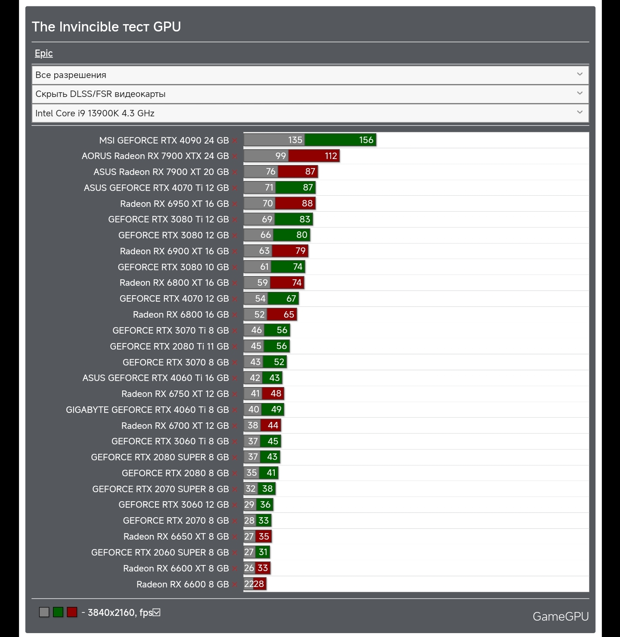
Task: Remove GEFORCE RTX 2070 8 GB using red X
Action: pyautogui.click(x=235, y=521)
